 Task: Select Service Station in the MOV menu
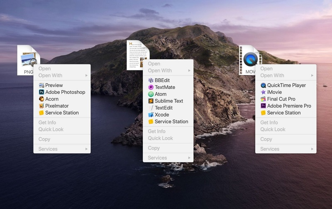click(283, 113)
